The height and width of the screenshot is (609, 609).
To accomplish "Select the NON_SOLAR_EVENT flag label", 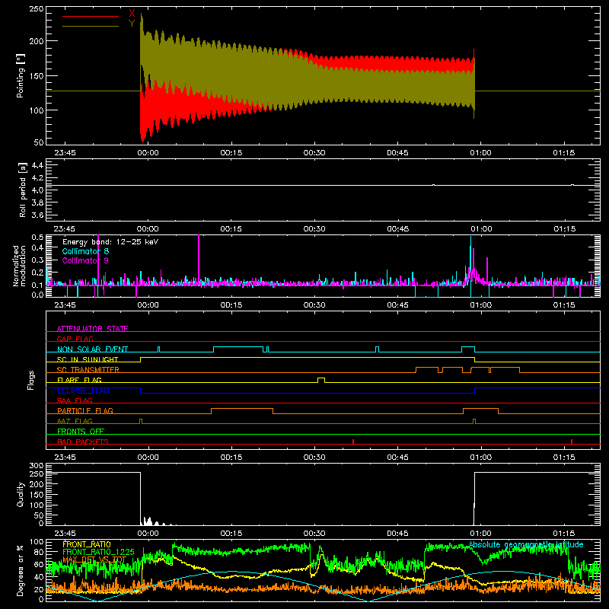I will tap(92, 349).
